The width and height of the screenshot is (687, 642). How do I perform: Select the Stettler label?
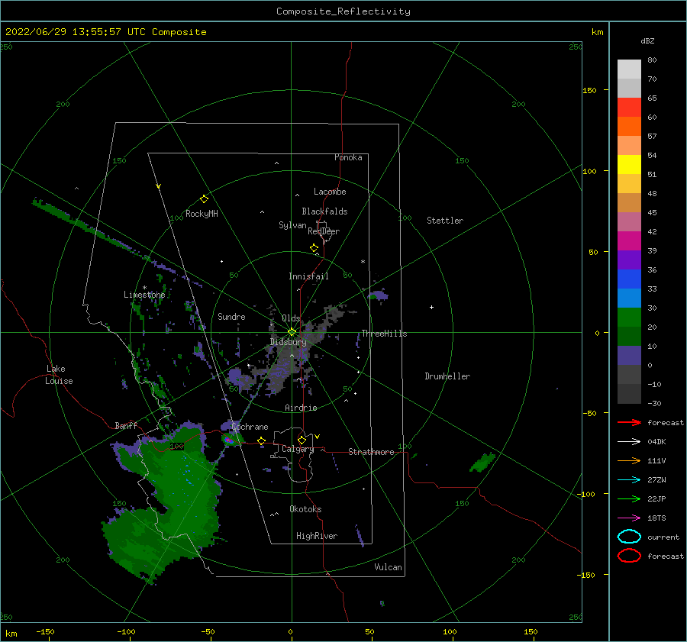tap(445, 221)
